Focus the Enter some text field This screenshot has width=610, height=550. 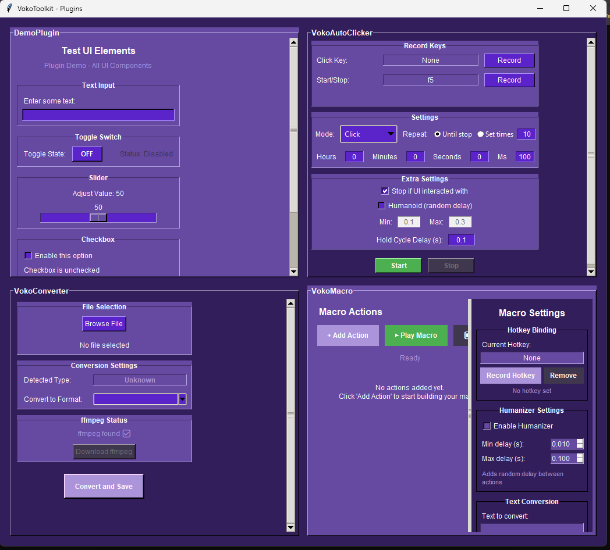[x=98, y=115]
